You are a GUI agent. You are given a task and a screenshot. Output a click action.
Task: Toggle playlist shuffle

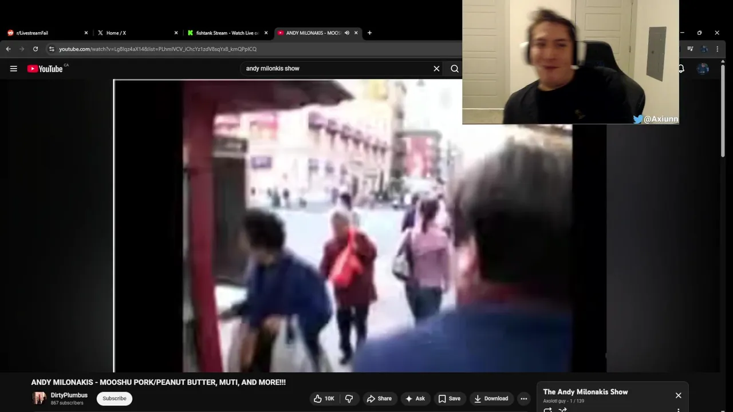[x=563, y=410]
